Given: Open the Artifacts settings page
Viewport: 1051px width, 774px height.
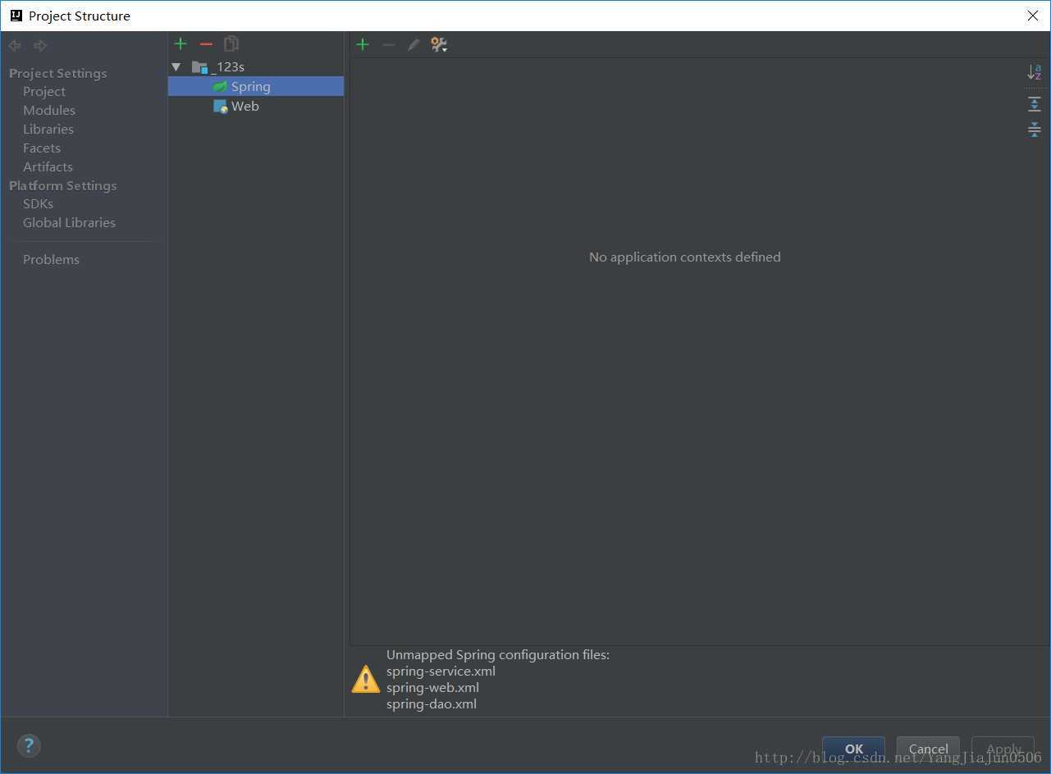Looking at the screenshot, I should (48, 166).
